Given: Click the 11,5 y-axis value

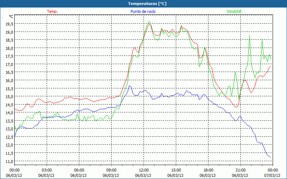Looking at the screenshot, I should tap(9, 153).
